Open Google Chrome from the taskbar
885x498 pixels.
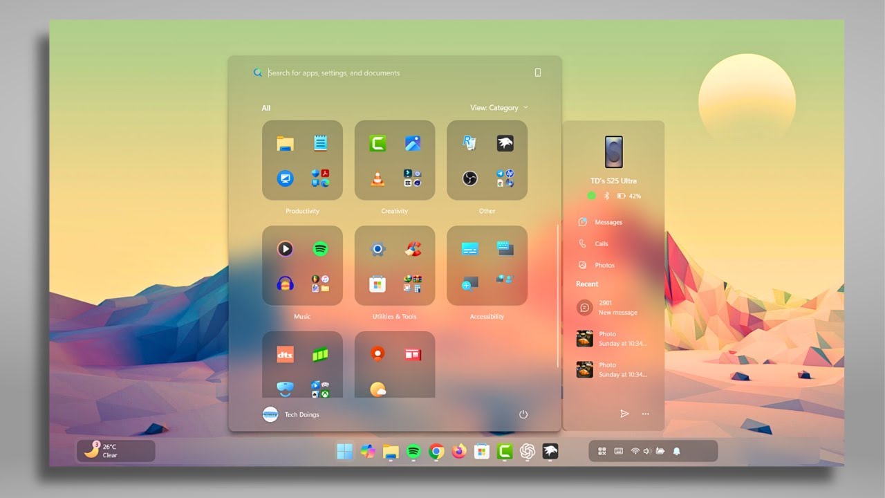(x=436, y=452)
